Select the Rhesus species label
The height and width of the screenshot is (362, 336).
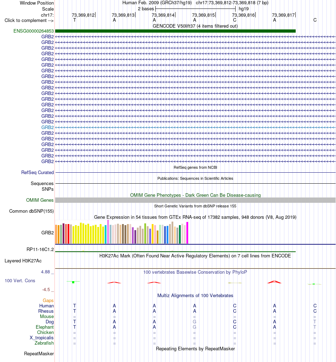pyautogui.click(x=46, y=311)
